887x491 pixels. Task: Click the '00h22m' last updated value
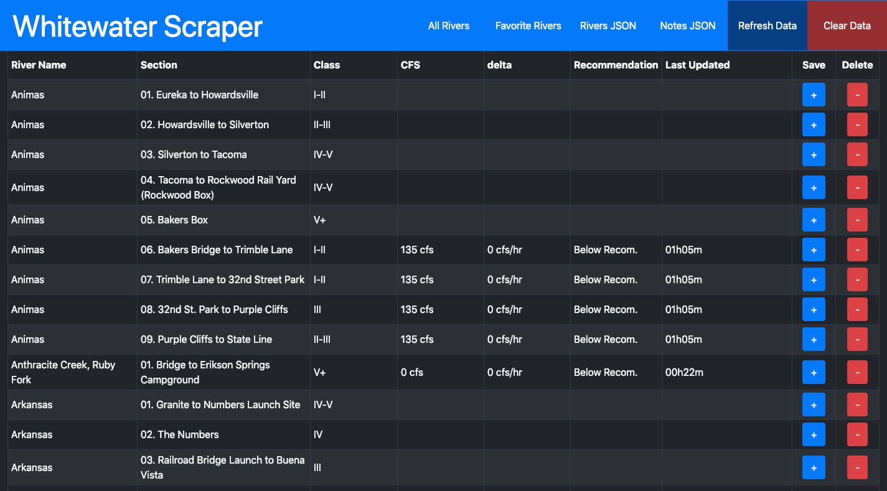click(x=684, y=372)
